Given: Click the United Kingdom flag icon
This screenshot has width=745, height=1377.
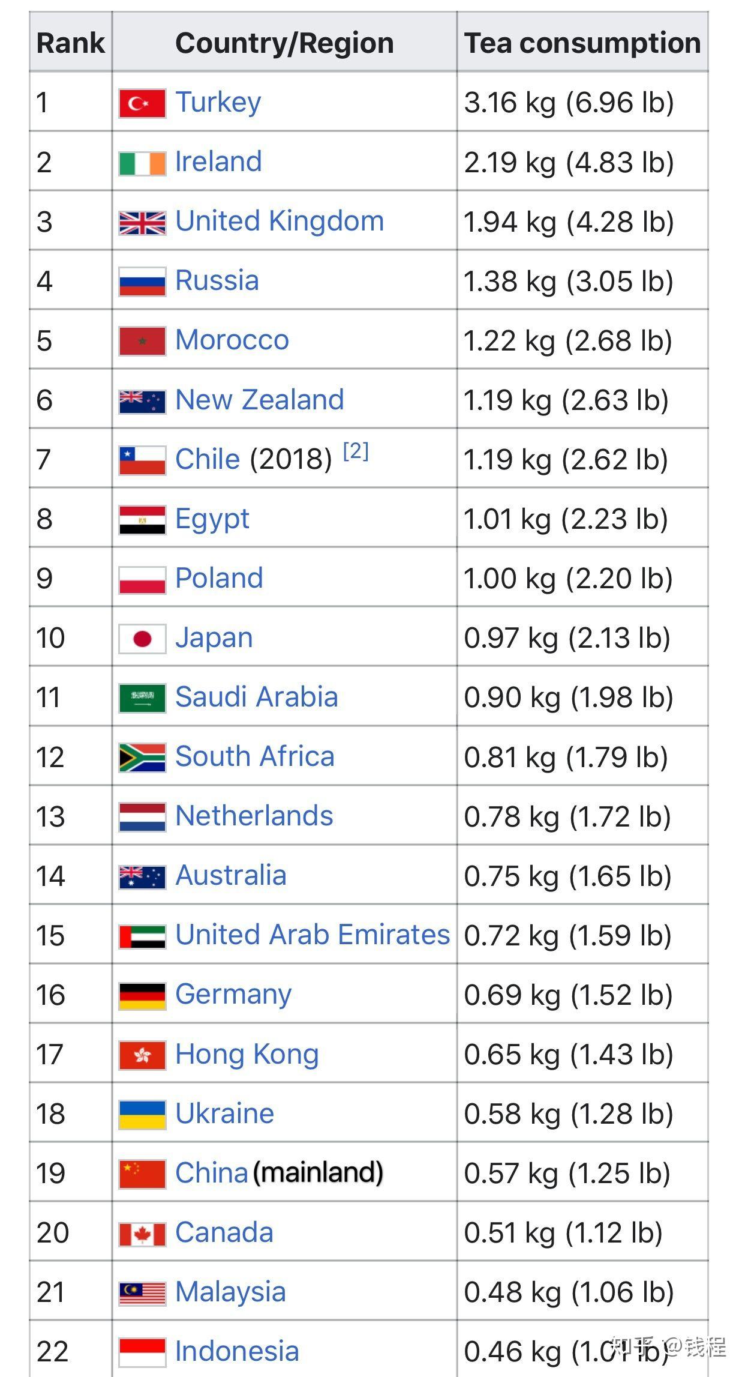Looking at the screenshot, I should [142, 222].
